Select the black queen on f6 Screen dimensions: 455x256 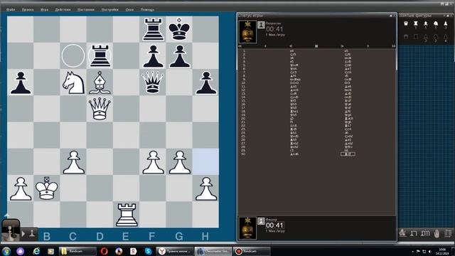pyautogui.click(x=153, y=82)
